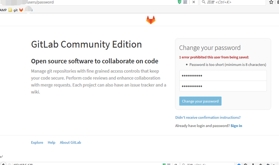279x165 pixels.
Task: Click the GitLab Community Edition heading
Action: (87, 44)
